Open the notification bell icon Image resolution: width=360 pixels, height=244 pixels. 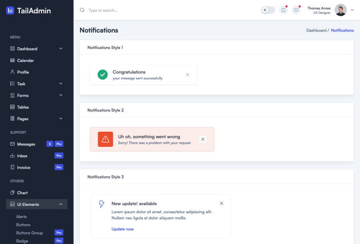pos(283,10)
